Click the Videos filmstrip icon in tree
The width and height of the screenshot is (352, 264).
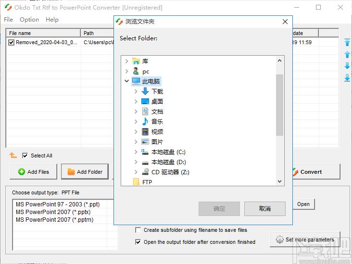pos(145,132)
